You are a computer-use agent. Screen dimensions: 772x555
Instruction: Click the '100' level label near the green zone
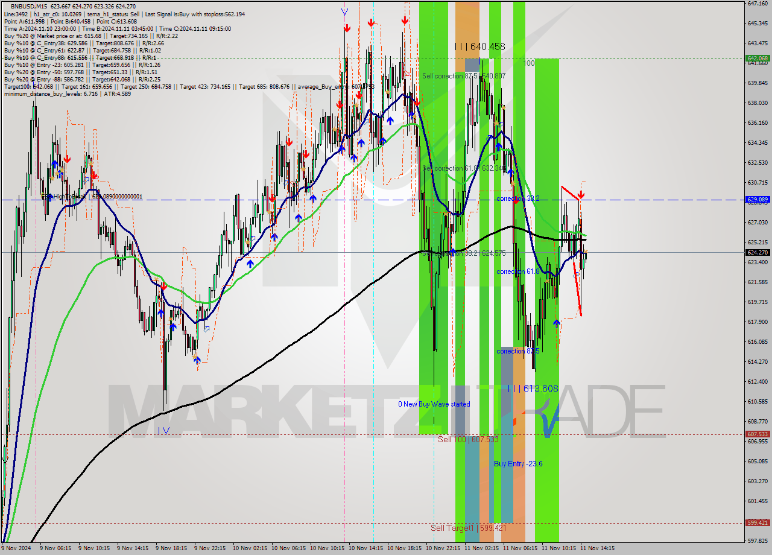(x=529, y=63)
